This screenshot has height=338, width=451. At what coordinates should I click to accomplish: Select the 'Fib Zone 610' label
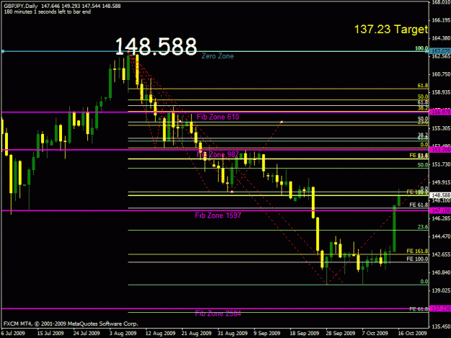[x=218, y=117]
